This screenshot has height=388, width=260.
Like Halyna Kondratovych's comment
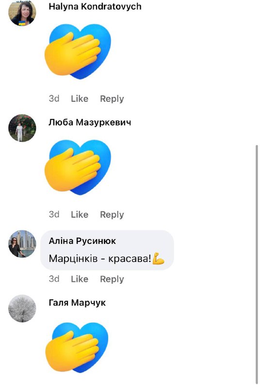80,98
